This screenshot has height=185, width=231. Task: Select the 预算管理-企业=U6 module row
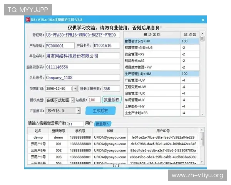(162, 48)
